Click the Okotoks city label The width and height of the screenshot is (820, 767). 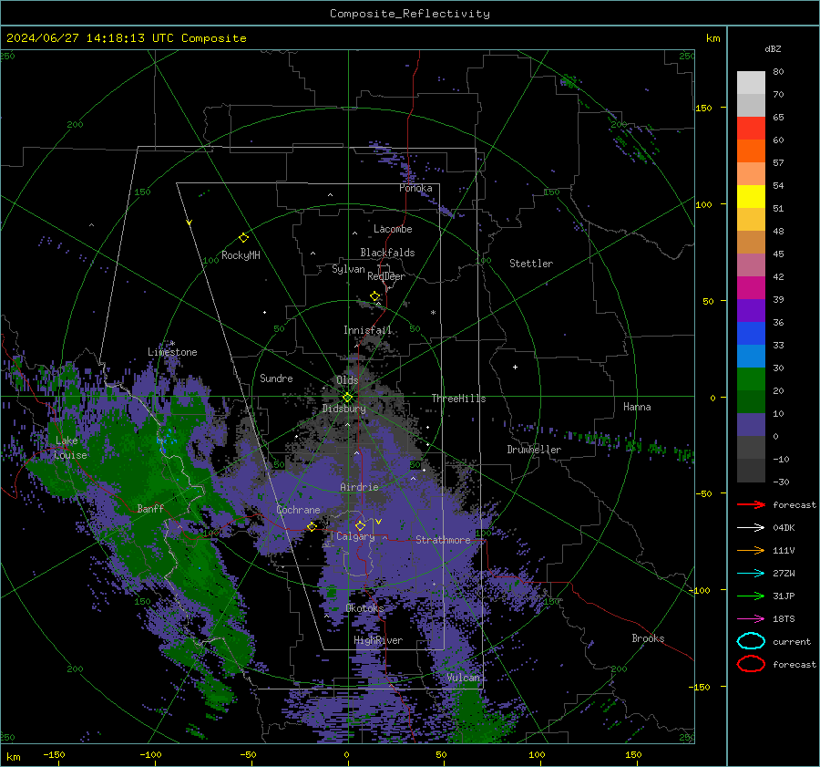pos(365,608)
